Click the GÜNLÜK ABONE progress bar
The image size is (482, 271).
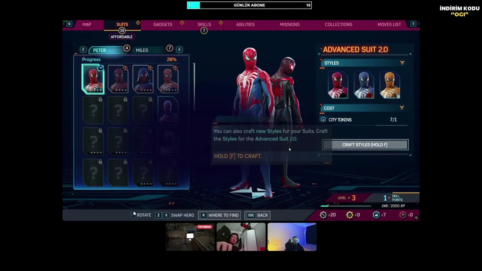(x=249, y=5)
